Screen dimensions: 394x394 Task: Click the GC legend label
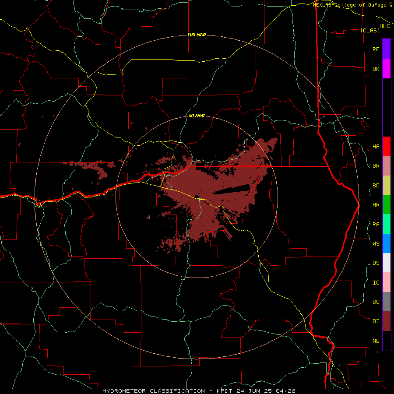(376, 302)
